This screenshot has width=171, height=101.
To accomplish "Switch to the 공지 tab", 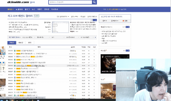I will pyautogui.click(x=30, y=43).
